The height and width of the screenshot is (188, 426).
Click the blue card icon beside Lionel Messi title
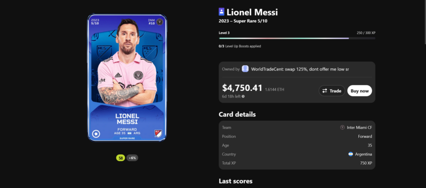coord(222,12)
